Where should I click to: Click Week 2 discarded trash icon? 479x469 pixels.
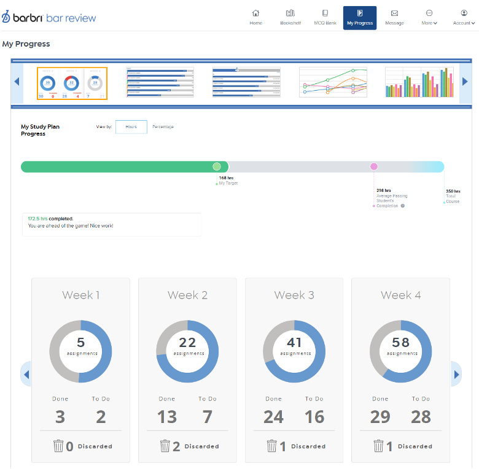tap(165, 446)
